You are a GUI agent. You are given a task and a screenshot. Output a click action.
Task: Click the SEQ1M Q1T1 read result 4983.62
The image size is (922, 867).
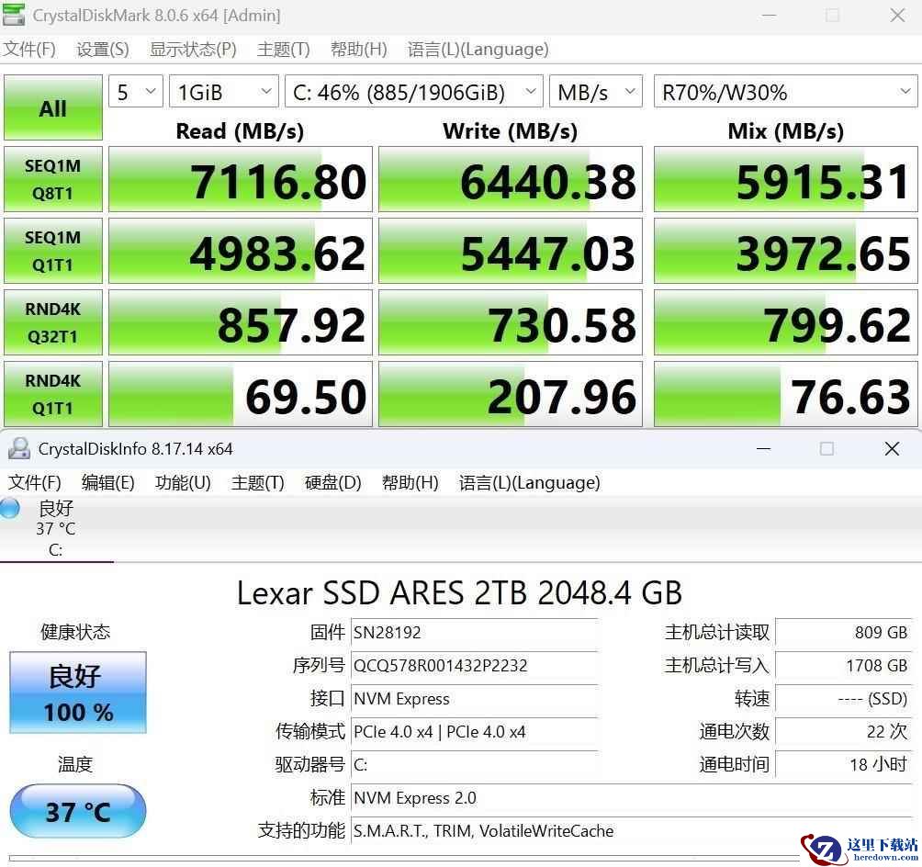241,251
